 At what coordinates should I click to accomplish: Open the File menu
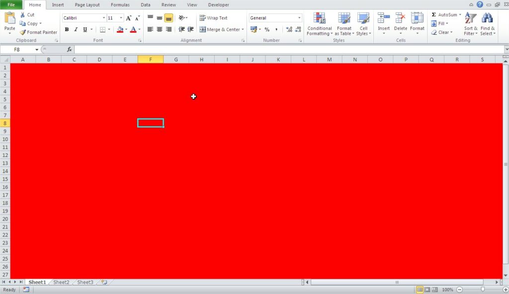11,4
